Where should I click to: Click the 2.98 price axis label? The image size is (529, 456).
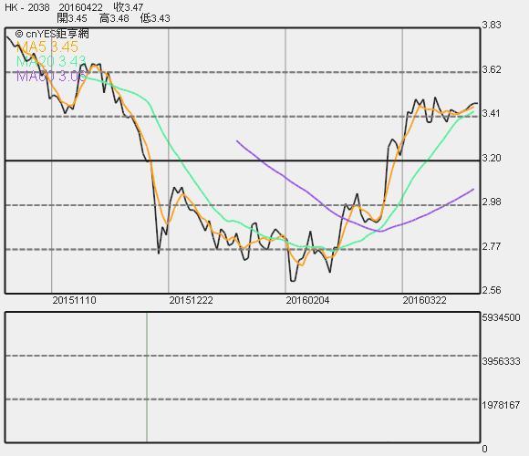coord(492,202)
